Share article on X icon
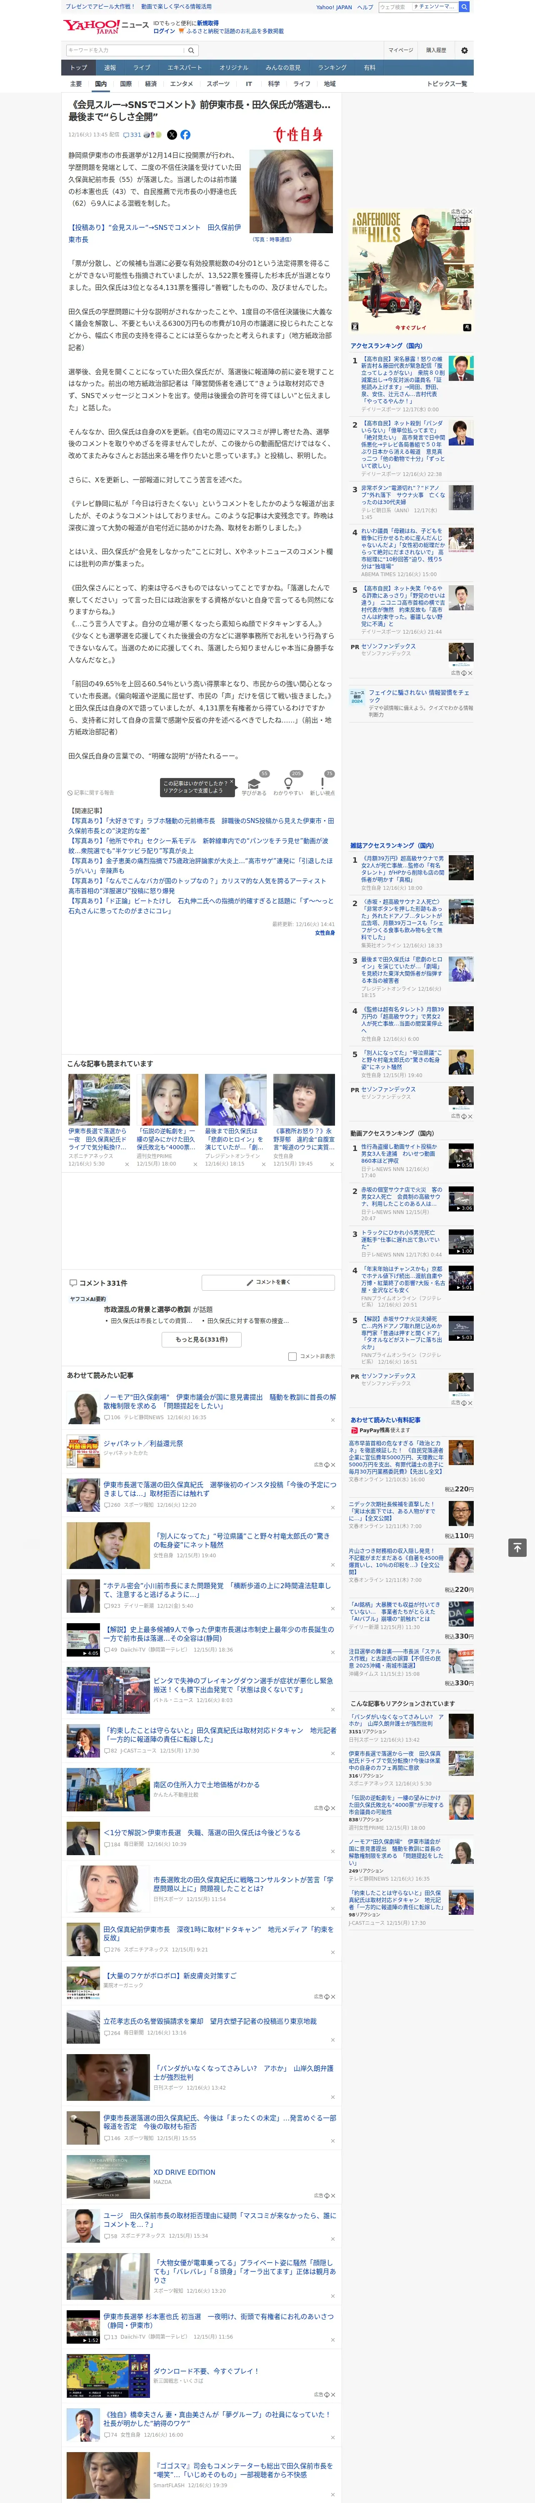535x2503 pixels. (172, 135)
